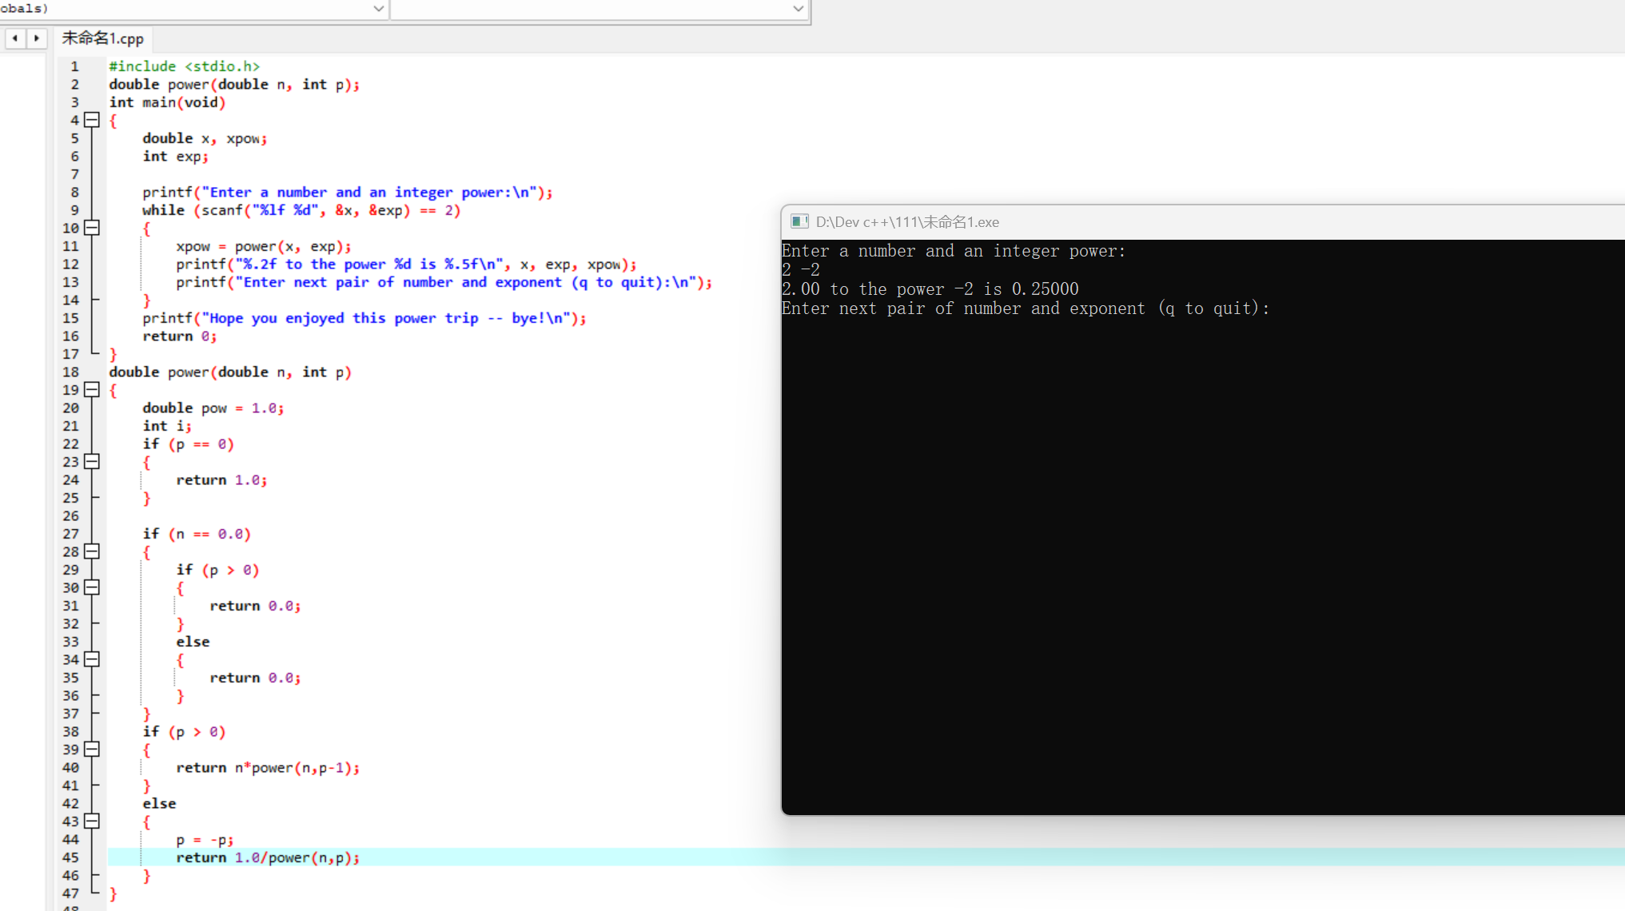Click the console line 'Enter a number and an integer power:'
The height and width of the screenshot is (911, 1625).
tap(954, 251)
